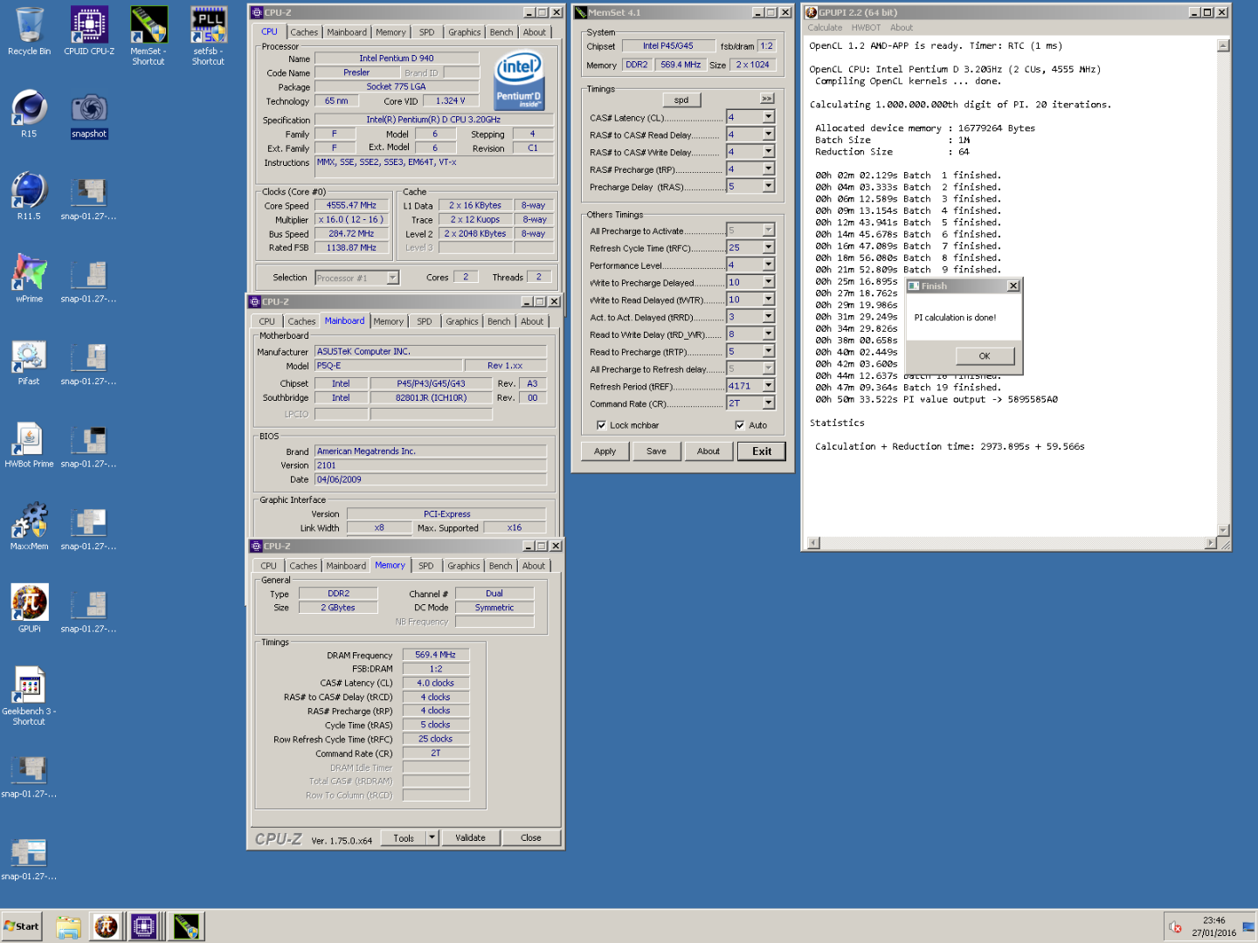Open Performance Level dropdown
1258x943 pixels.
(x=769, y=265)
